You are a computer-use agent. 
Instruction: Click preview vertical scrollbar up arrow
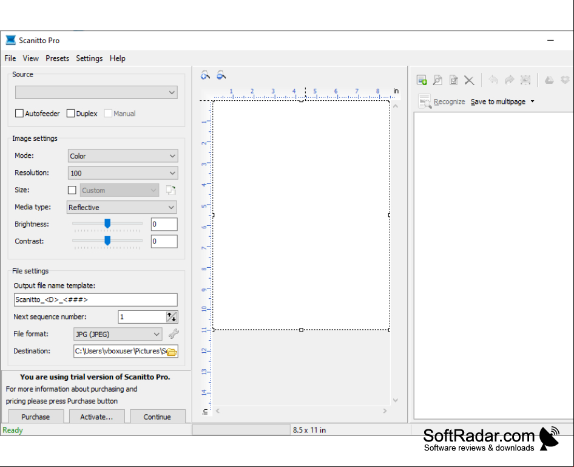[x=396, y=106]
